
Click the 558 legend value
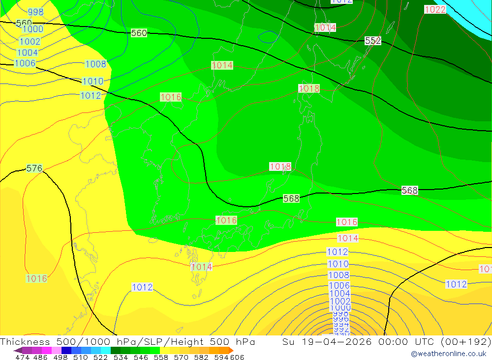tap(161, 358)
